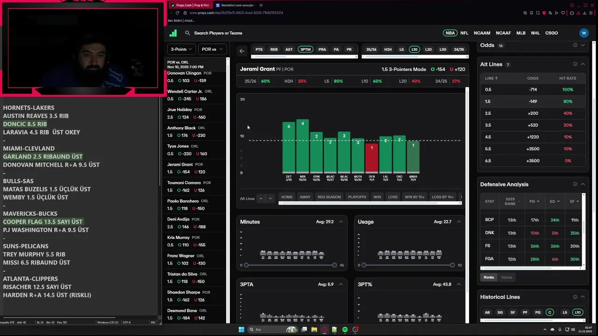Go back using the left arrow icon
Screen dimensions: 598x336
pyautogui.click(x=242, y=51)
